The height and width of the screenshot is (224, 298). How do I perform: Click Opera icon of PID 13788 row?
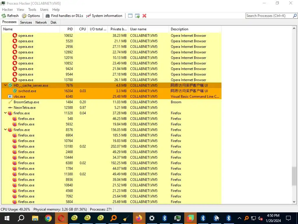click(15, 80)
